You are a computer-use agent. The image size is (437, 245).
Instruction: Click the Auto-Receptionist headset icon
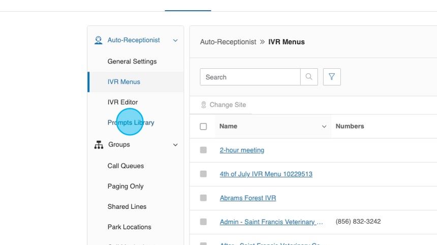[99, 40]
